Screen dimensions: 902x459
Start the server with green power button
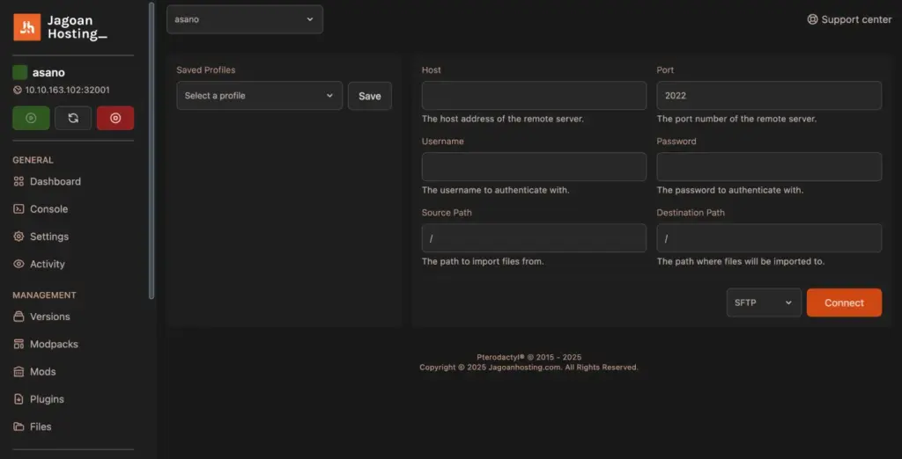tap(31, 118)
